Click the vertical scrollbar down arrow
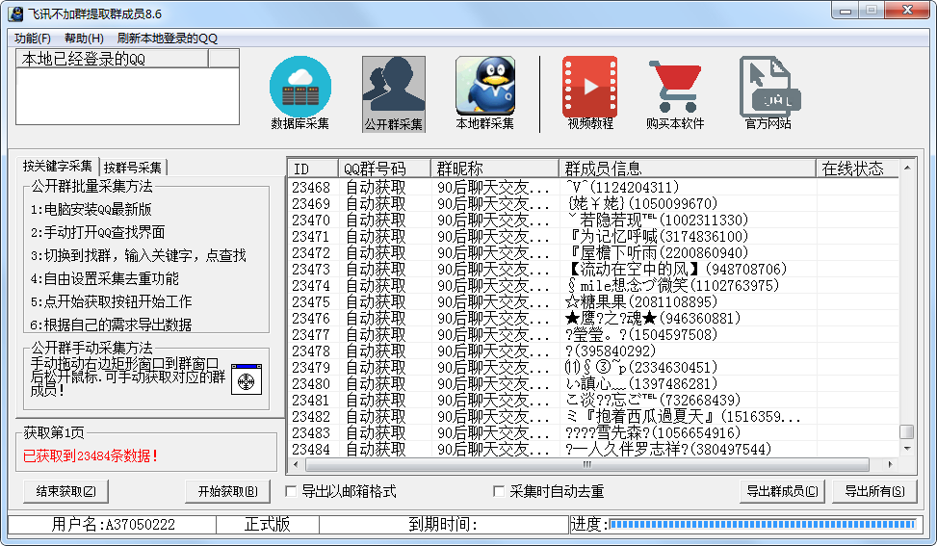The image size is (937, 546). tap(906, 450)
